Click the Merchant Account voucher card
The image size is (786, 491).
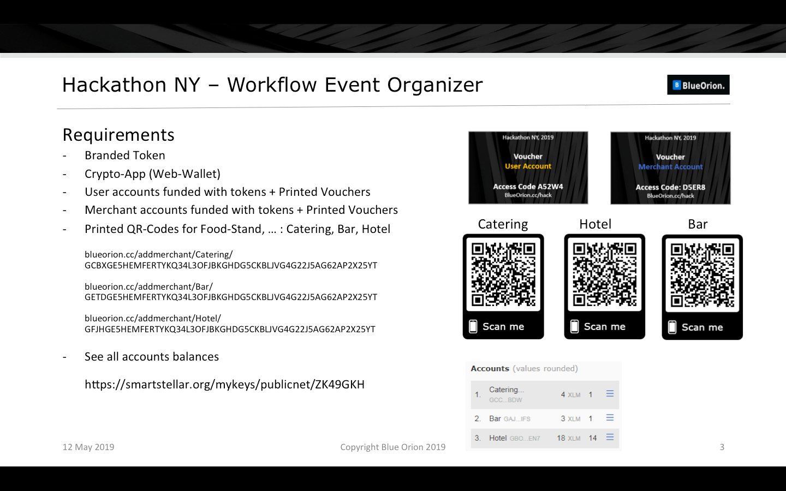670,168
